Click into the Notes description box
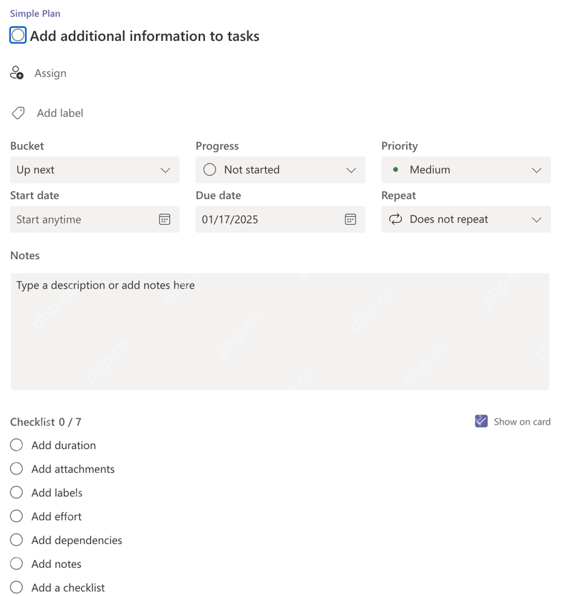The image size is (561, 596). (280, 331)
